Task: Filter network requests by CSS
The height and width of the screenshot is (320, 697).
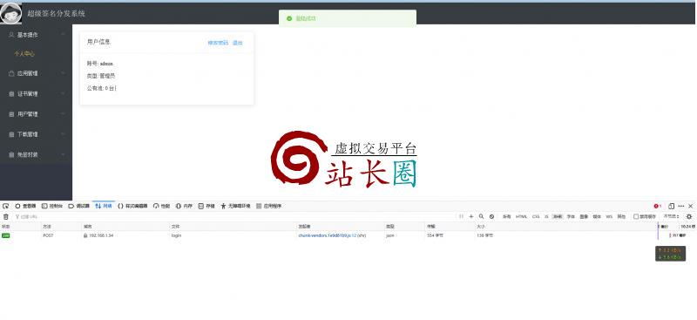Action: coord(536,217)
